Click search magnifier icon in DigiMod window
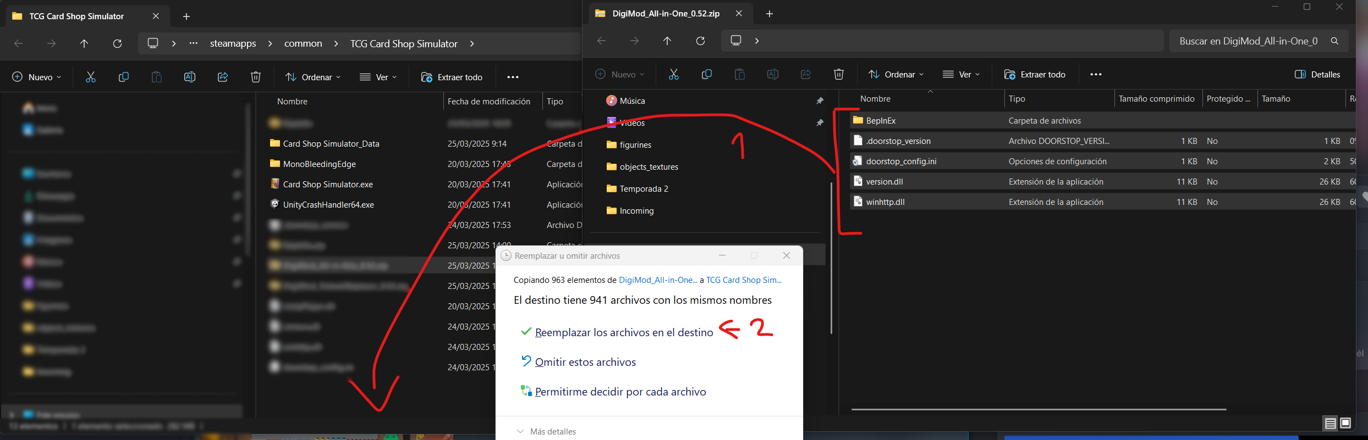The height and width of the screenshot is (440, 1368). (1334, 41)
